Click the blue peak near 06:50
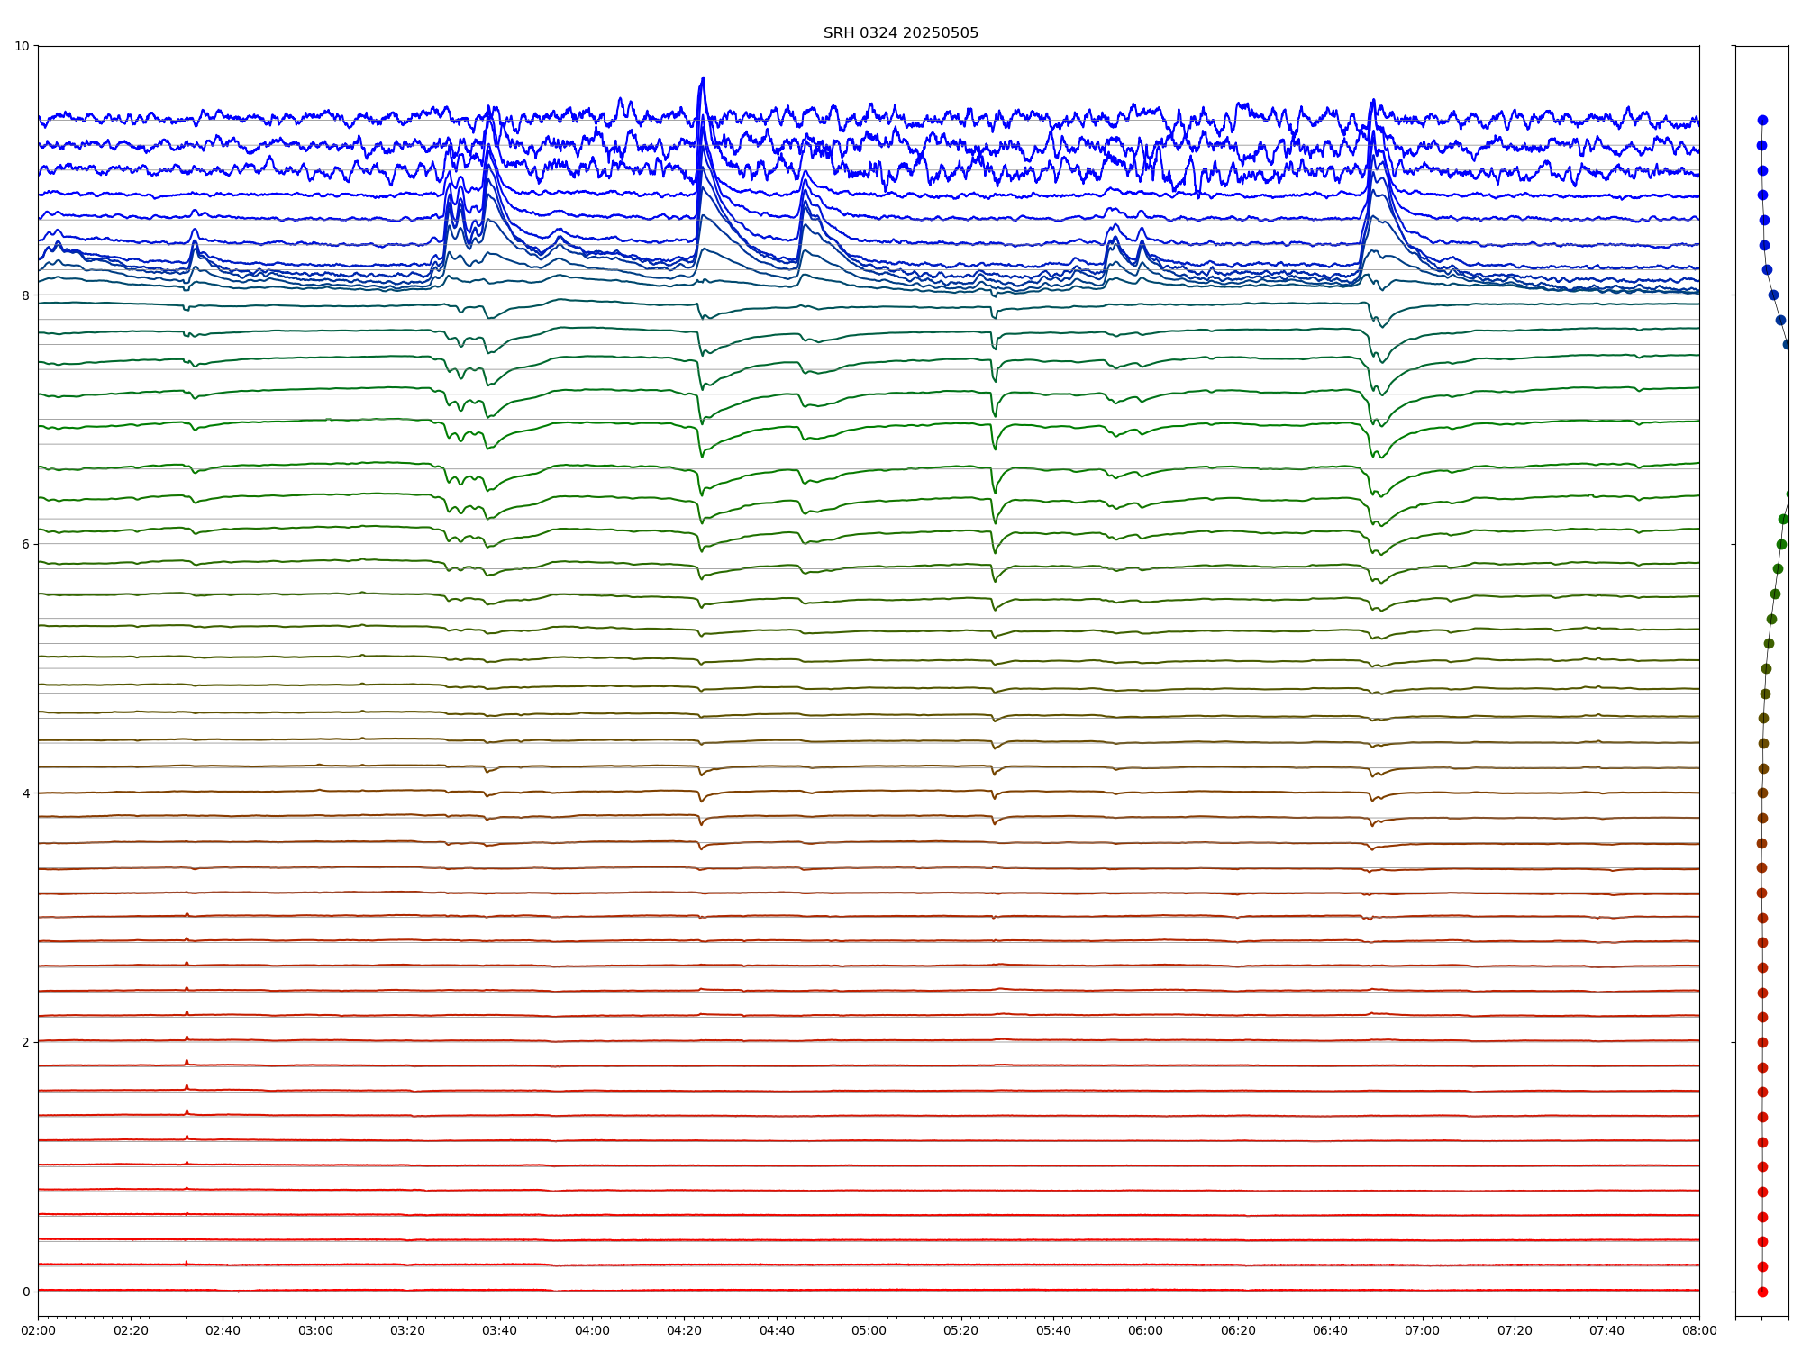This screenshot has width=1802, height=1351. click(x=1372, y=101)
